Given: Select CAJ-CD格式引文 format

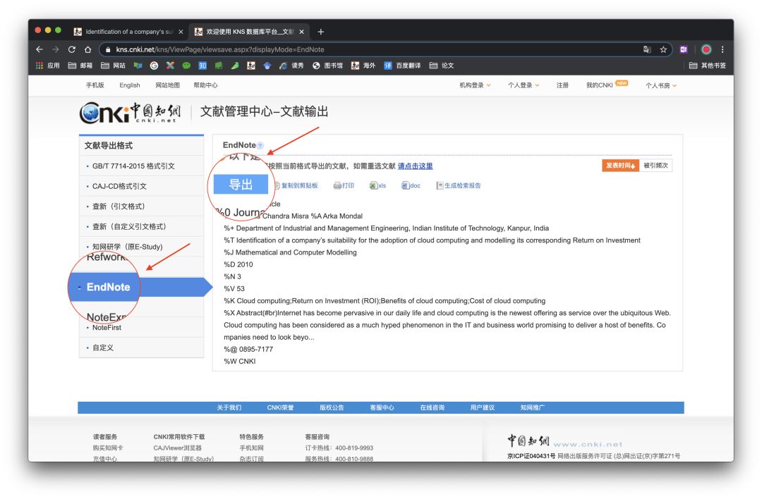Looking at the screenshot, I should 119,186.
